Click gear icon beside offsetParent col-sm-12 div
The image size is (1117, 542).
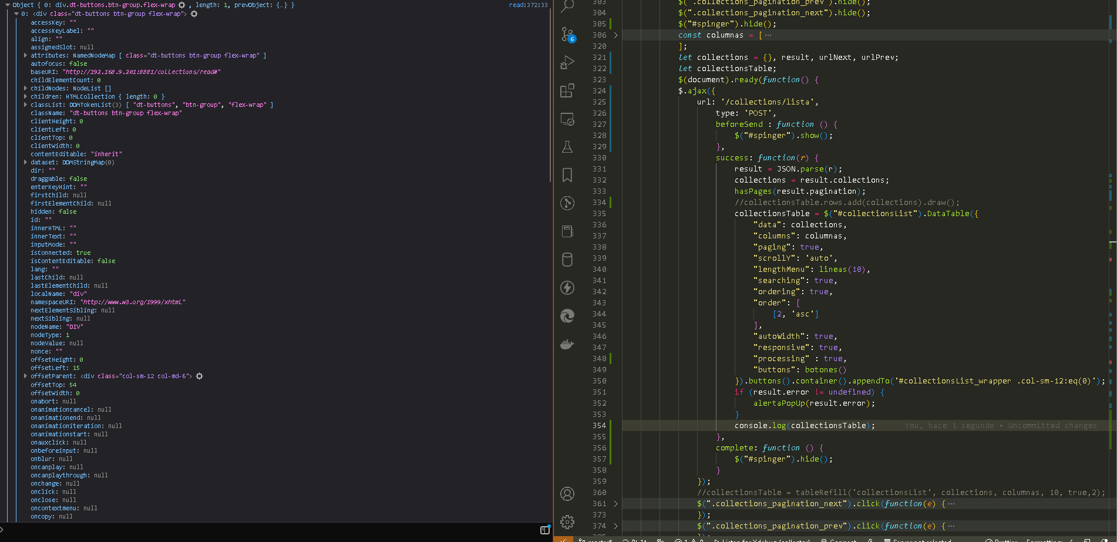tap(199, 376)
